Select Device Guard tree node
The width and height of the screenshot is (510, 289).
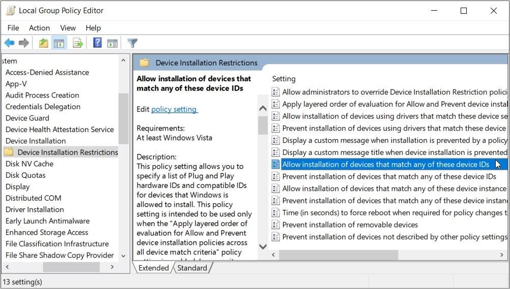tap(27, 118)
